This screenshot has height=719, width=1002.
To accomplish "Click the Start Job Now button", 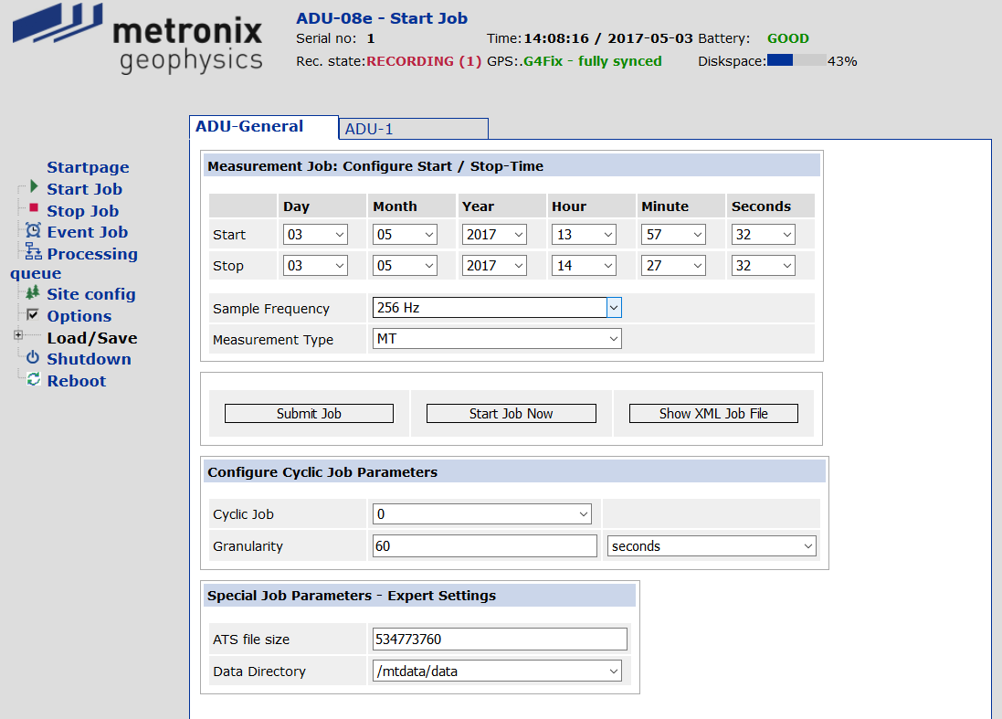I will click(512, 414).
